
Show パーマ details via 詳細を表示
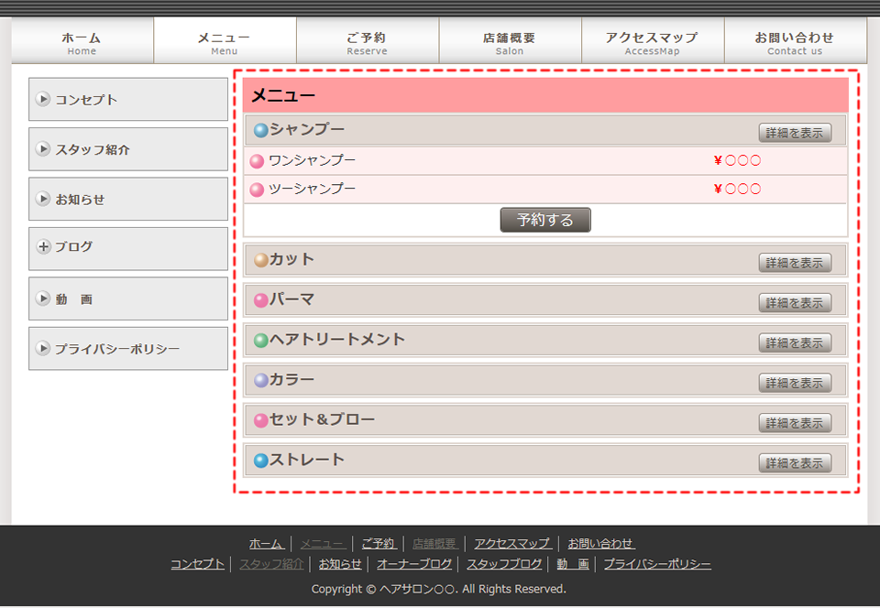[x=795, y=302]
